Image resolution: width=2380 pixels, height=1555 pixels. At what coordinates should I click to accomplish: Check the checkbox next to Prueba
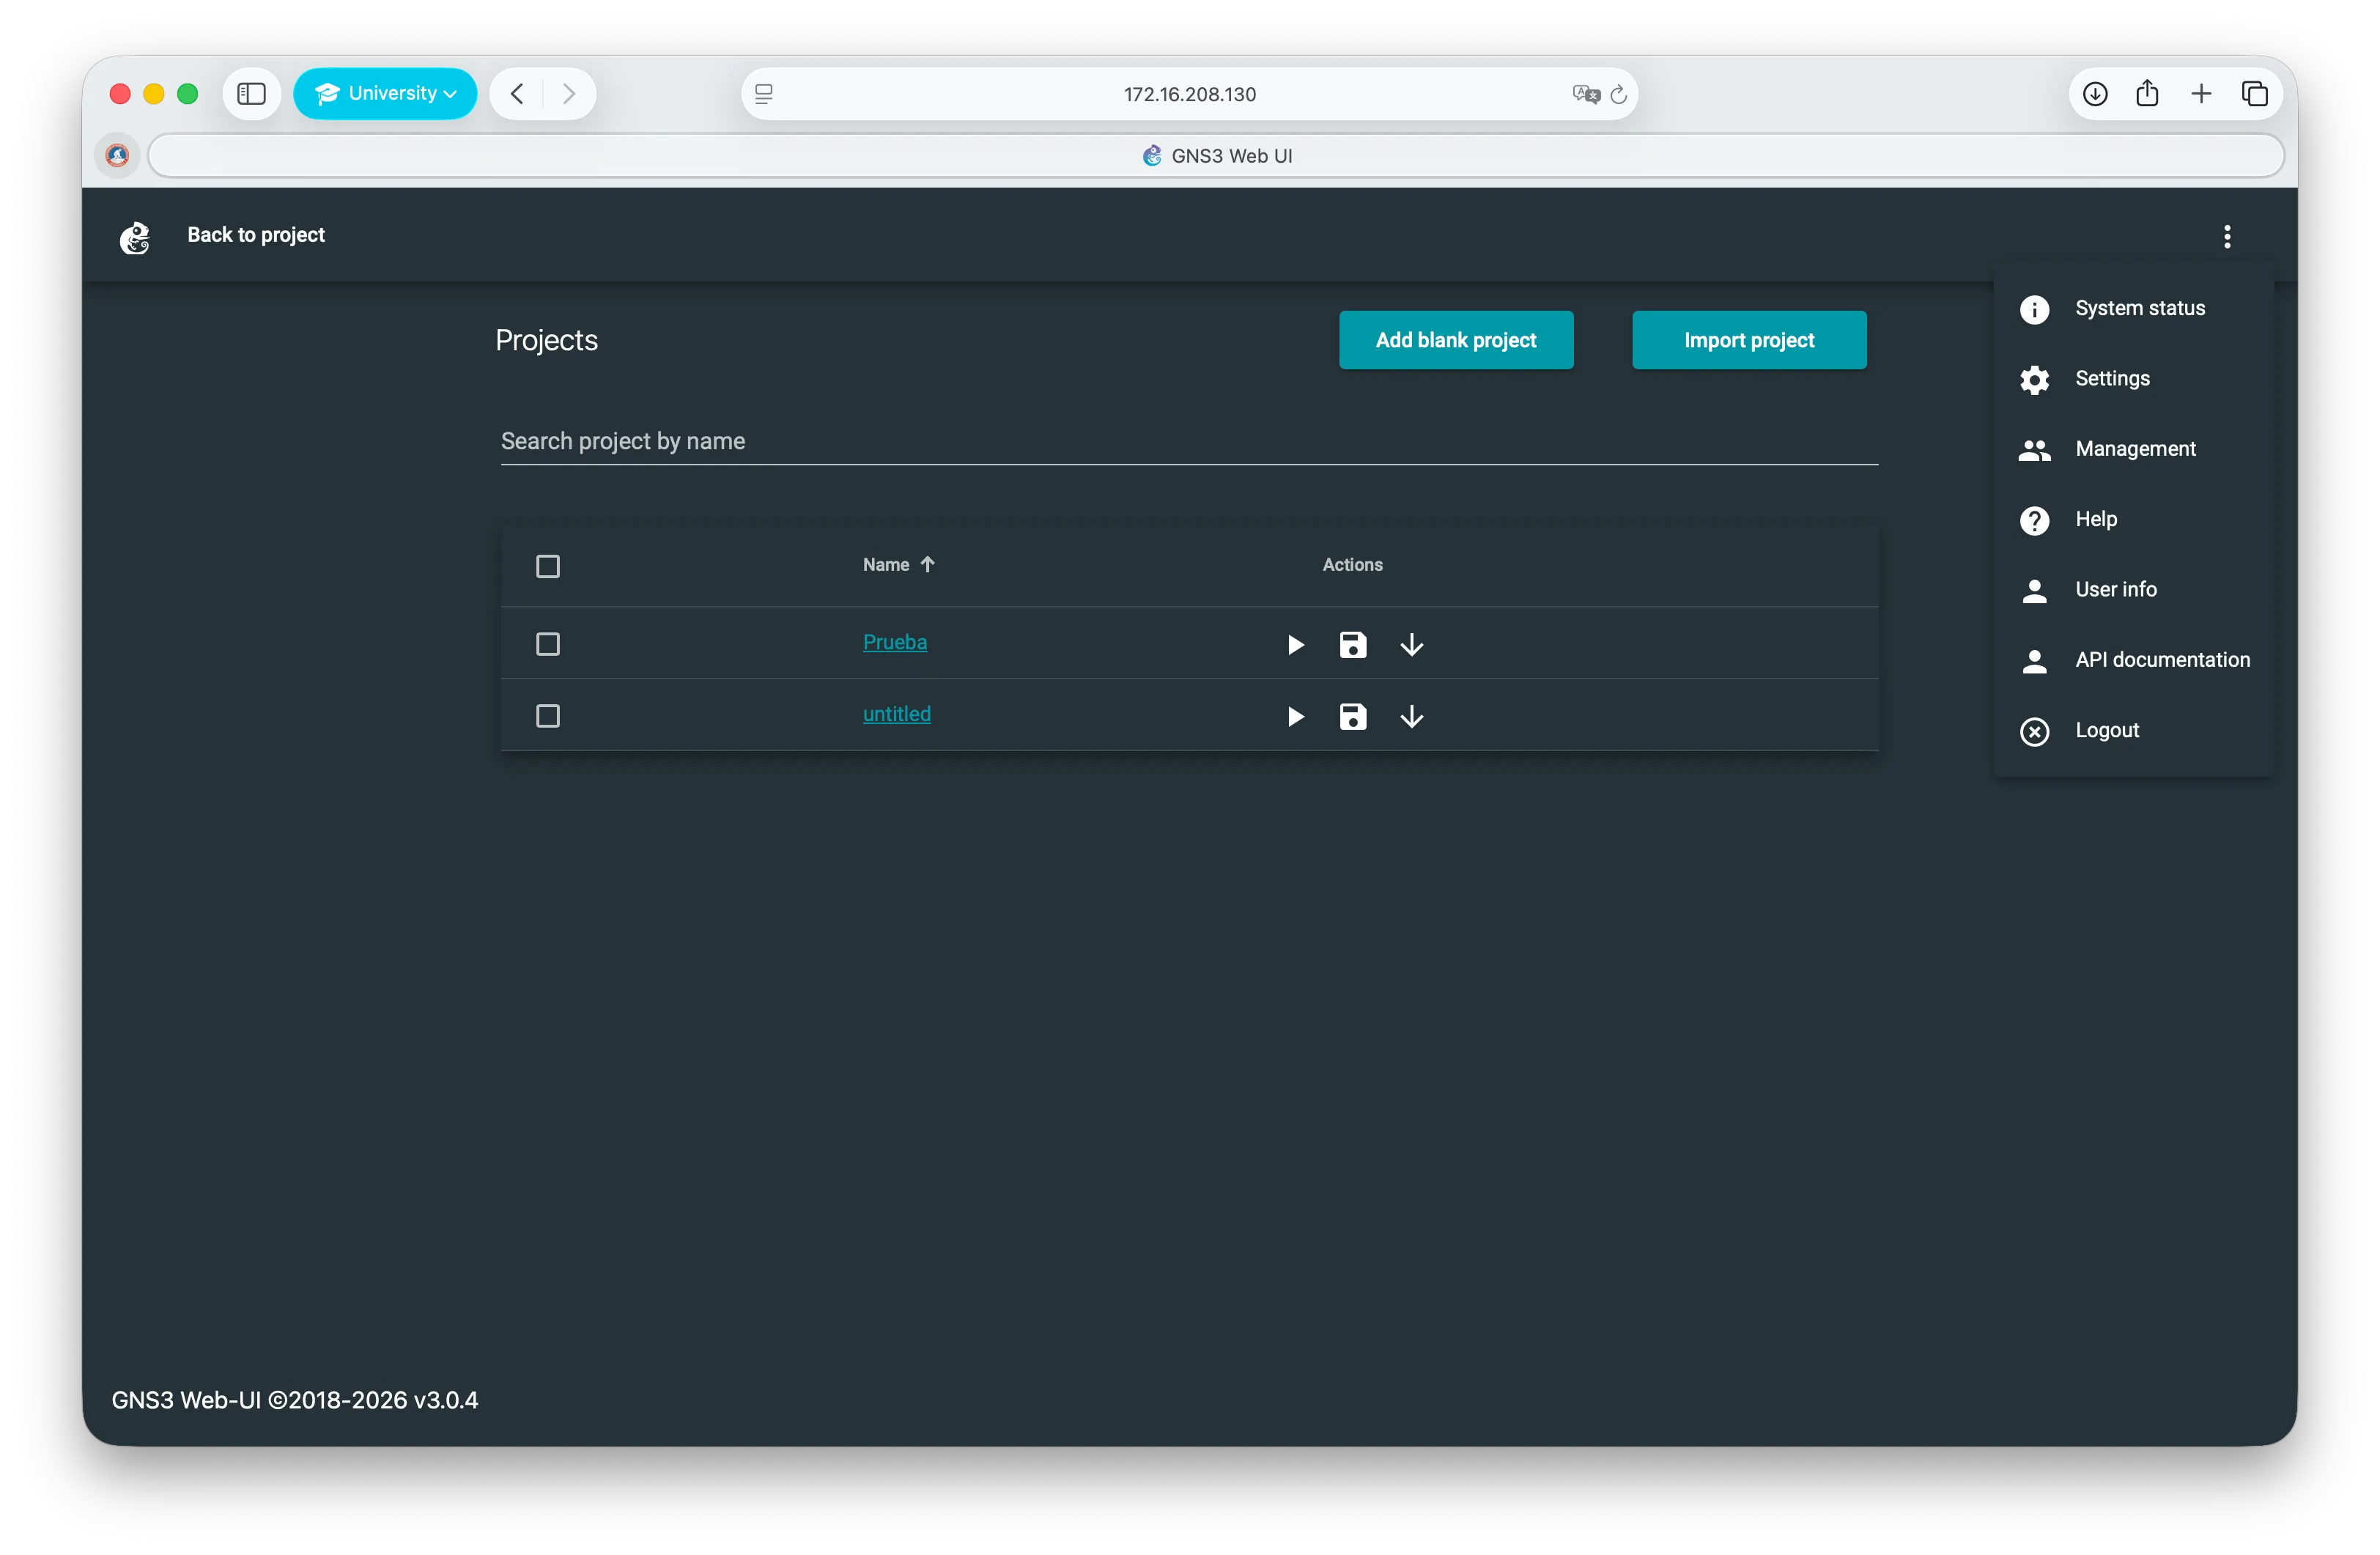coord(548,644)
